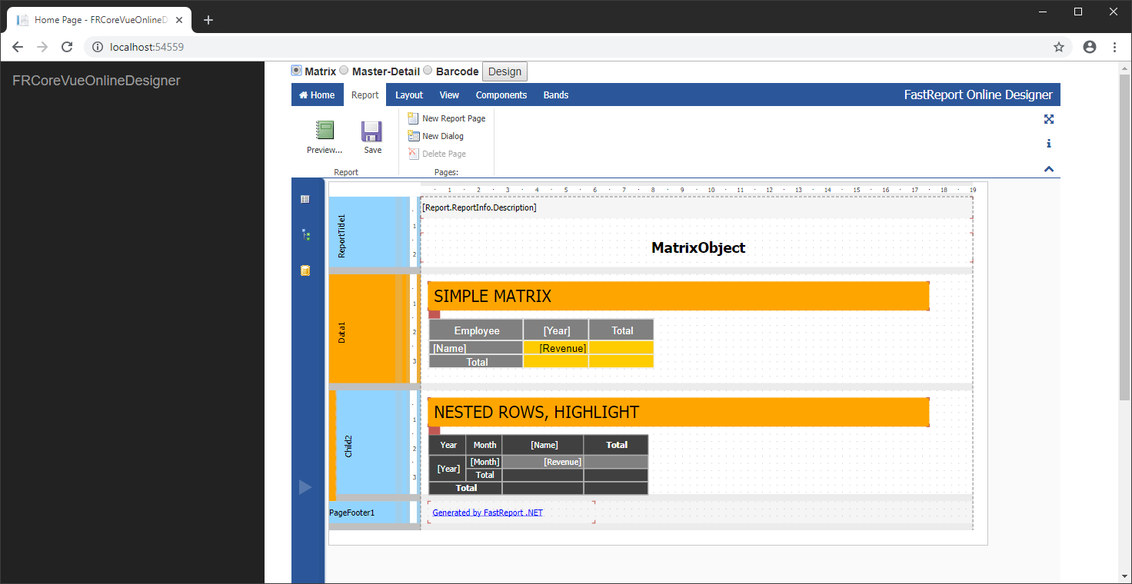This screenshot has height=584, width=1132.
Task: Expand the sidebar with the arrow
Action: coord(305,486)
